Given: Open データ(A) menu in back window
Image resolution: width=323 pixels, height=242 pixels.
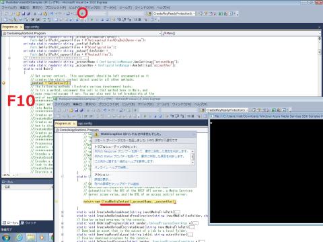Looking at the screenshot, I should (110, 7).
